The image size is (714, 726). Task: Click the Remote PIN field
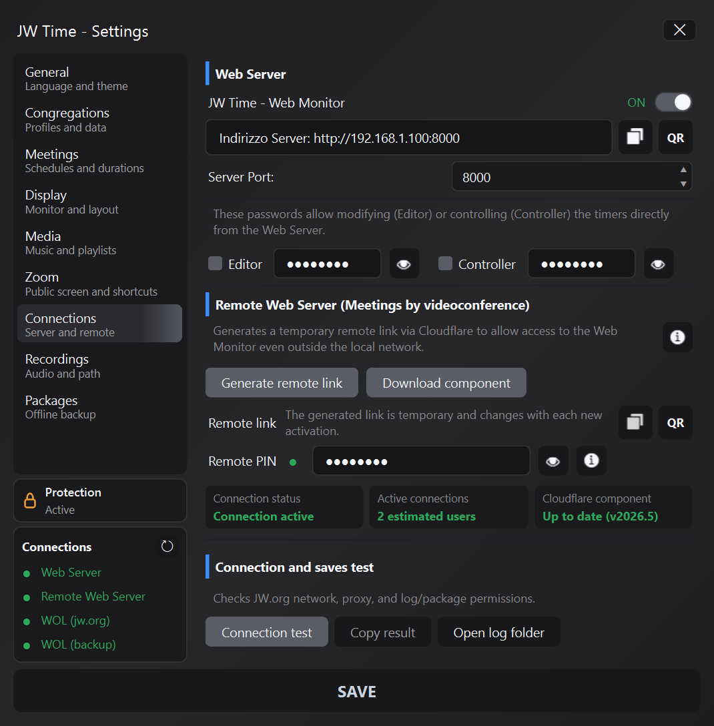point(421,460)
